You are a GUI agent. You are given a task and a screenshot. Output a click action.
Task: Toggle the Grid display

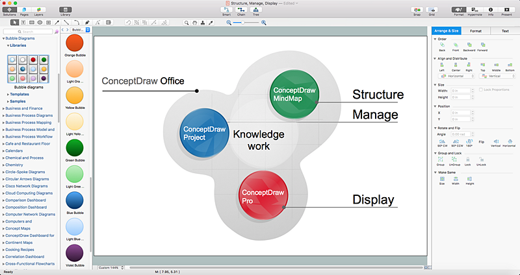point(432,10)
